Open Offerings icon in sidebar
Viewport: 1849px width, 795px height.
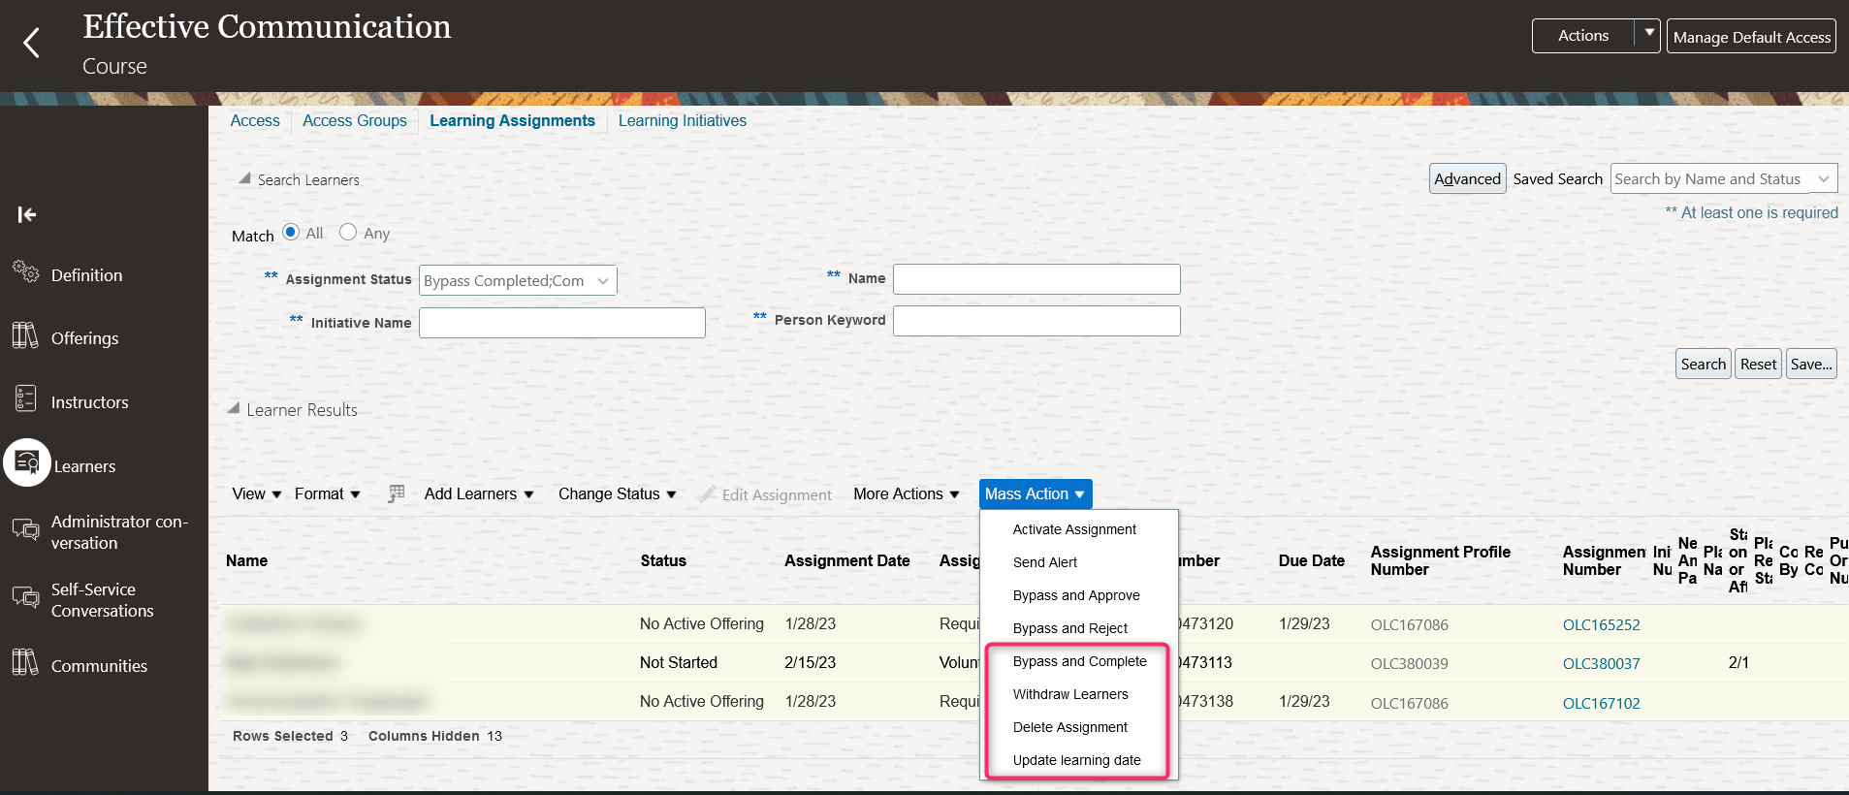[25, 335]
